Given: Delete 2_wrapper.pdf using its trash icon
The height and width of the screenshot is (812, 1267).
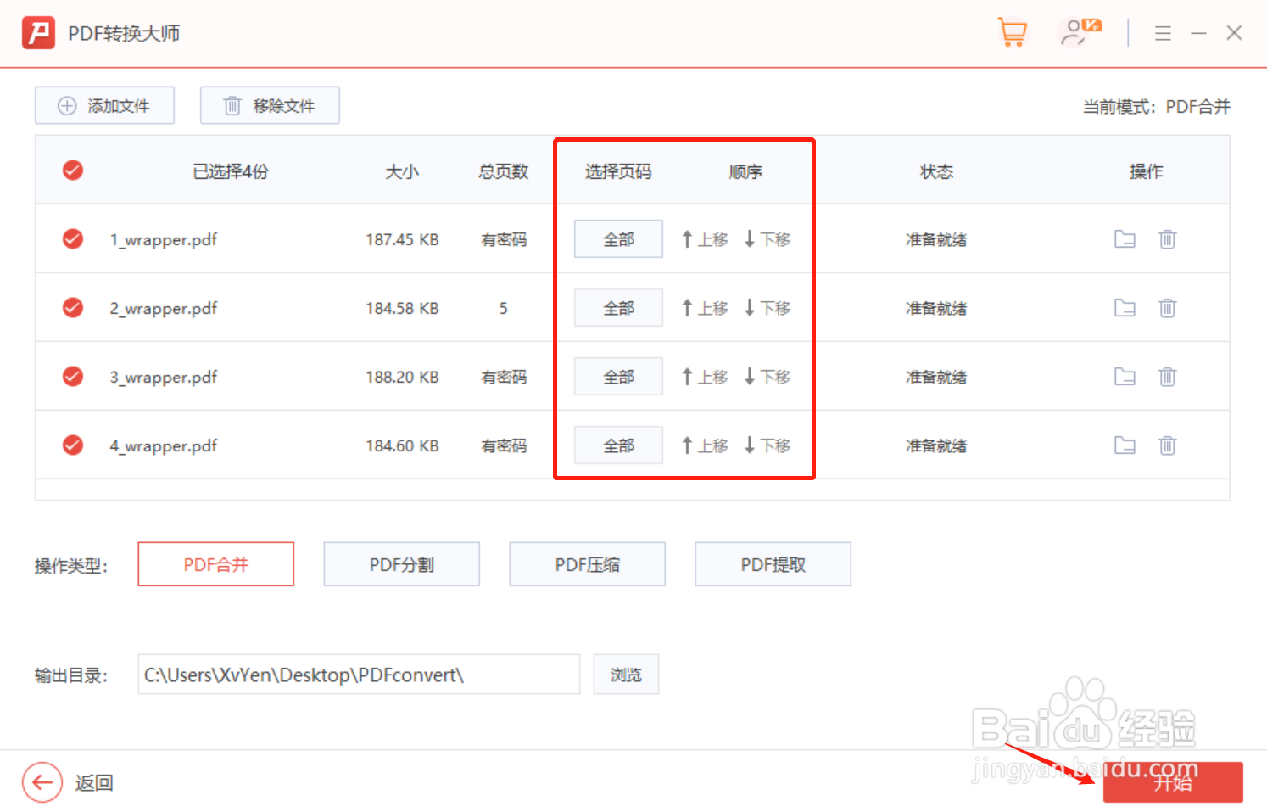Looking at the screenshot, I should click(1167, 308).
